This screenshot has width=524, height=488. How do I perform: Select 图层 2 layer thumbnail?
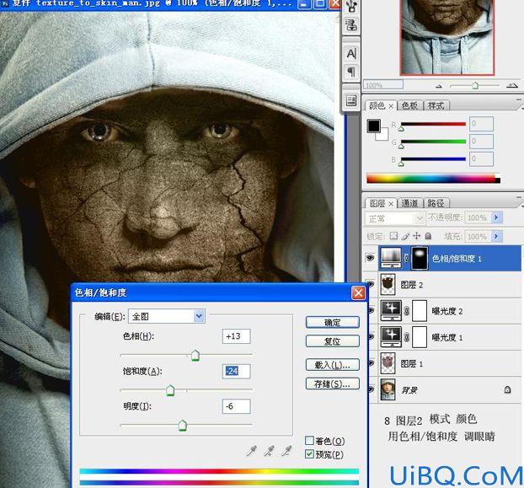(388, 284)
